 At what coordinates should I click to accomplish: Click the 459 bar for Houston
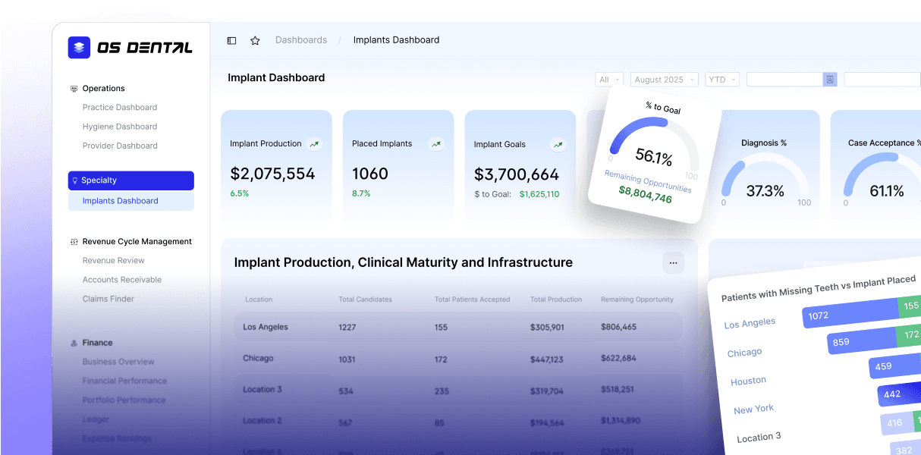895,366
